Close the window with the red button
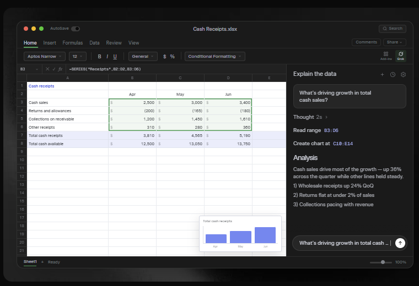The height and width of the screenshot is (286, 419). (x=26, y=29)
